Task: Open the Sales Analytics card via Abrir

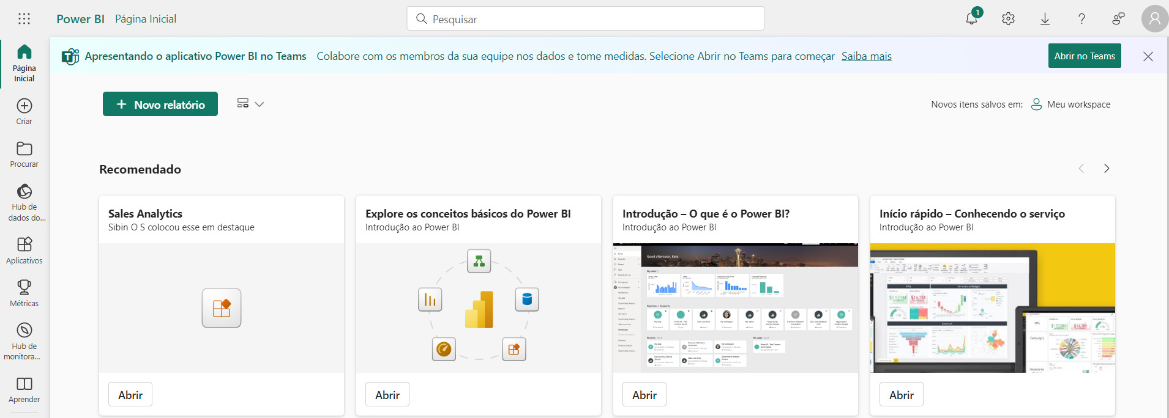Action: [x=130, y=395]
